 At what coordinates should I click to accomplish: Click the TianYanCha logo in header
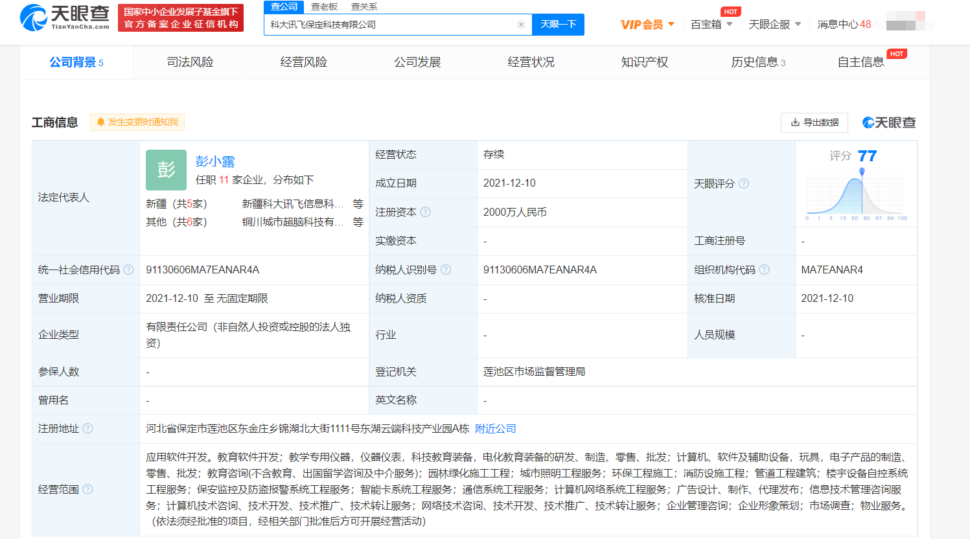click(x=65, y=17)
